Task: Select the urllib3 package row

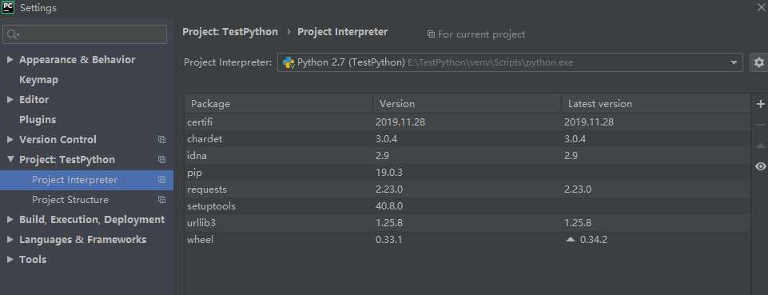Action: 468,223
